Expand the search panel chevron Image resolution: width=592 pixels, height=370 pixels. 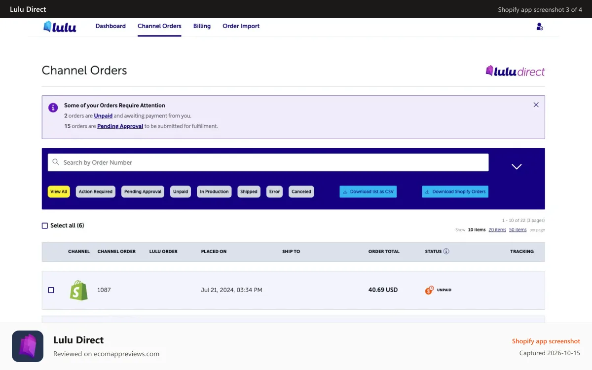click(x=517, y=166)
